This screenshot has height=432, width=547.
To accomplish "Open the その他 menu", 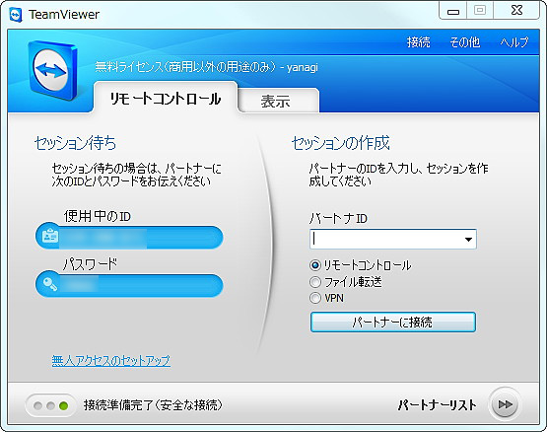I will (x=464, y=42).
